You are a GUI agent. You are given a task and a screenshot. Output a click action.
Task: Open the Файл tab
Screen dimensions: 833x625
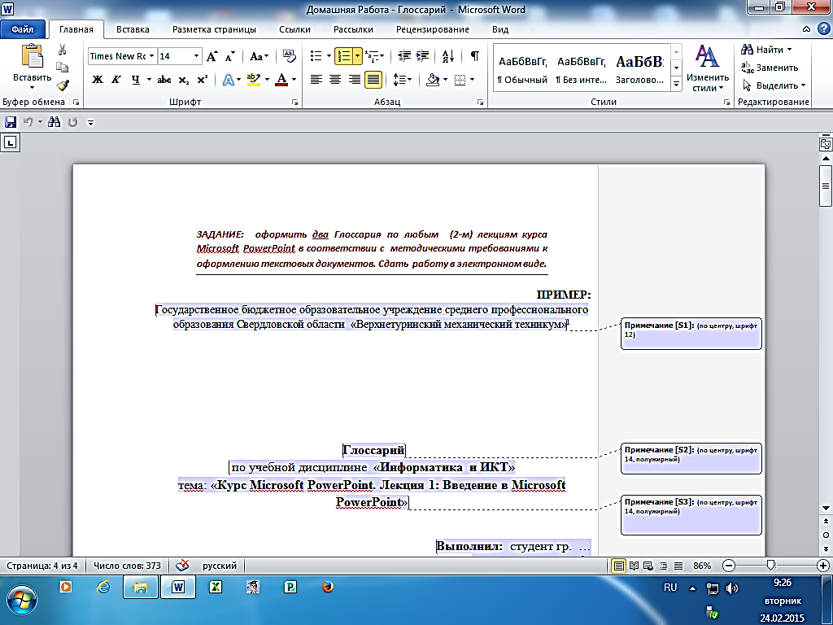pyautogui.click(x=22, y=29)
